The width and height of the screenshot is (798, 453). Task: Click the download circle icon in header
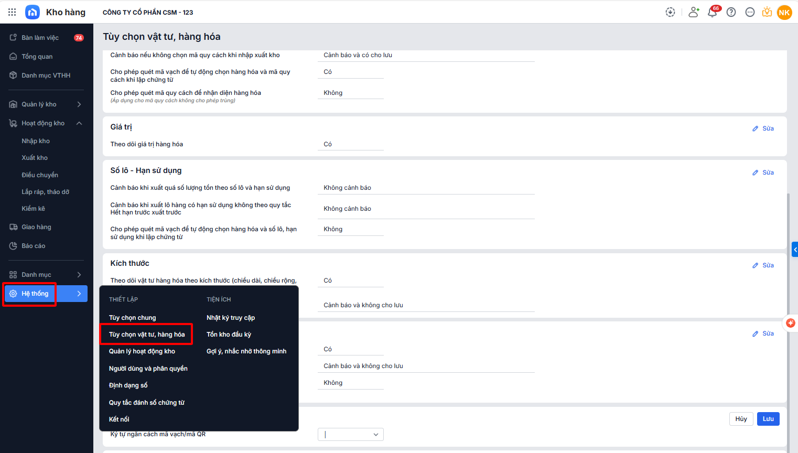click(x=670, y=13)
